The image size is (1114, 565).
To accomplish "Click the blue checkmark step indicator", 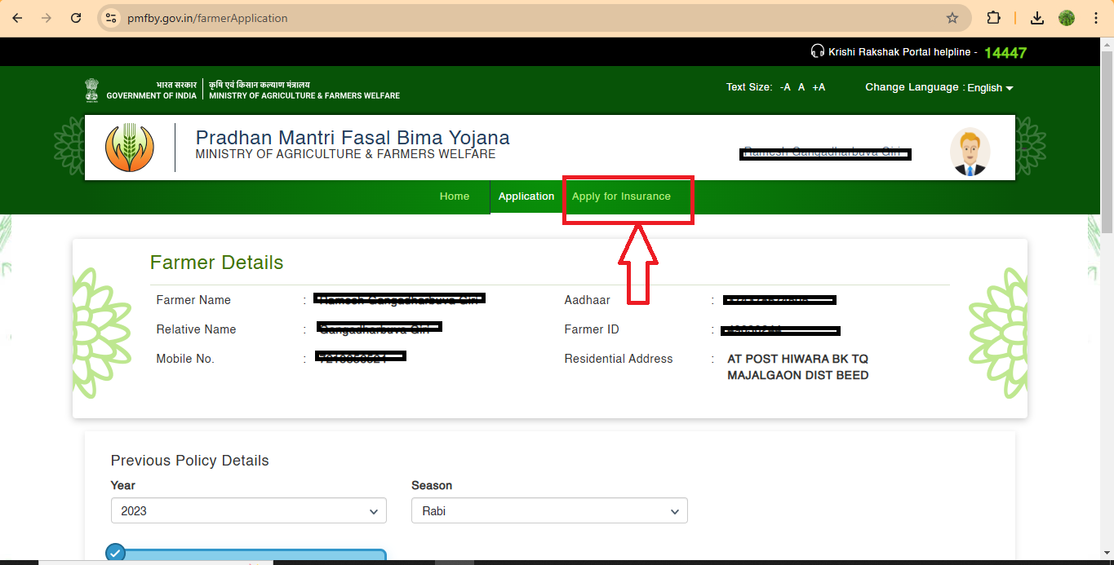I will pos(114,552).
